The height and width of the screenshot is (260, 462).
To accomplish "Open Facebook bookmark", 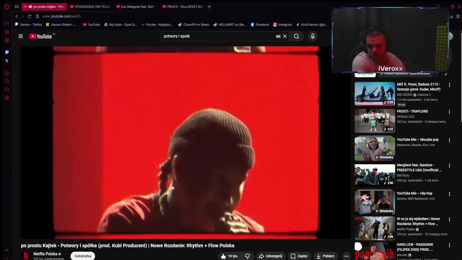I will (x=260, y=25).
